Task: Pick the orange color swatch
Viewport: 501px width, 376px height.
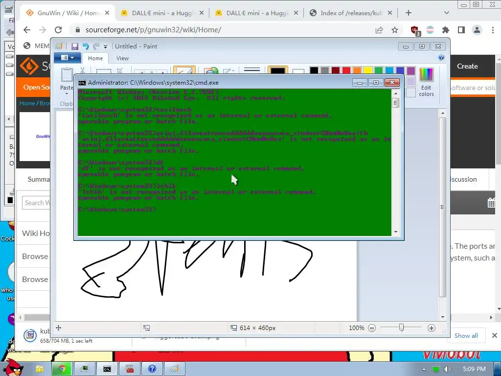Action: click(x=357, y=70)
